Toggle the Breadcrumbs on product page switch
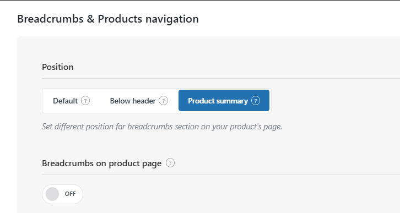Screen dimensions: 400x213 coord(62,194)
